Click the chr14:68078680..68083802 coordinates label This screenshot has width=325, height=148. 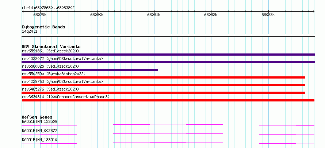click(x=48, y=8)
